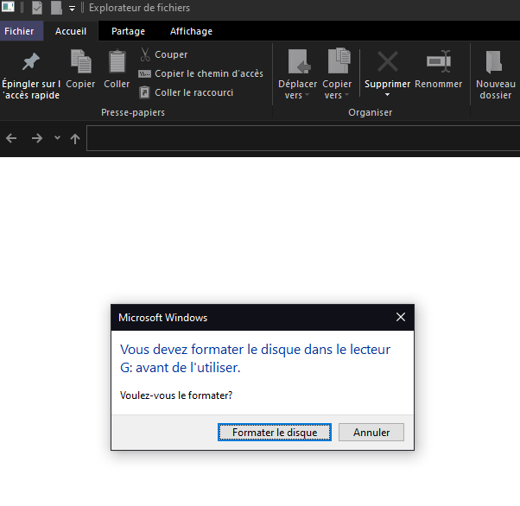Click the "Voulez-vous le formater?" text

[x=176, y=395]
